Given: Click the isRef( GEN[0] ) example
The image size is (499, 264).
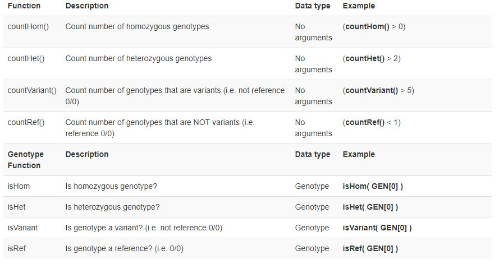Looking at the screenshot, I should pos(370,249).
